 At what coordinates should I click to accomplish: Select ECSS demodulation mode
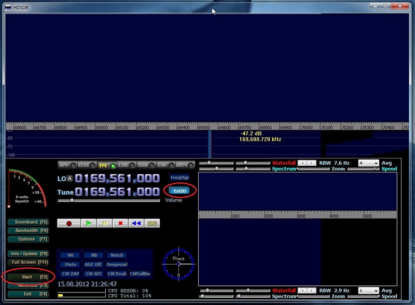click(87, 165)
